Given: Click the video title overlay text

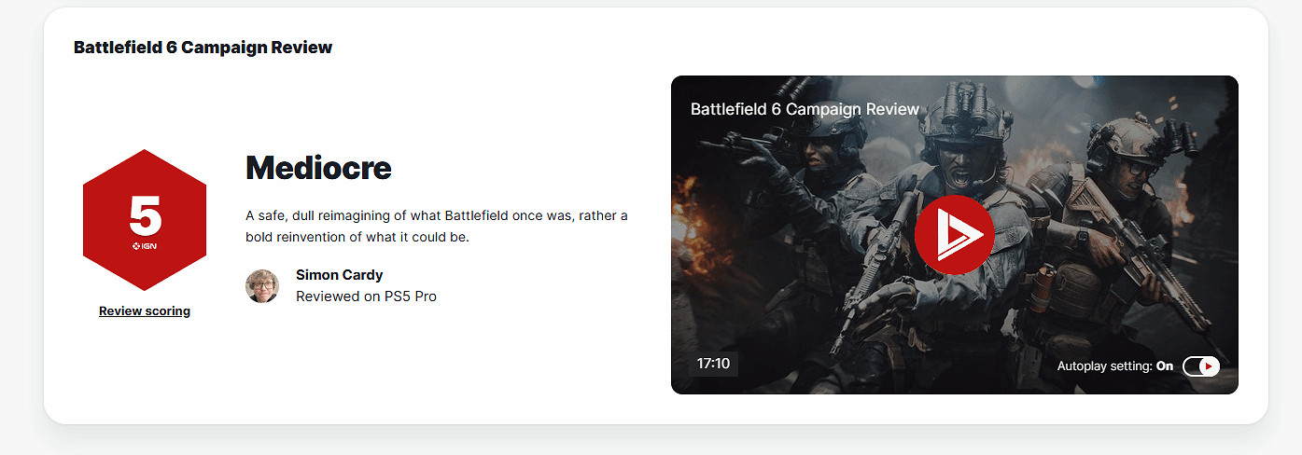Looking at the screenshot, I should click(x=805, y=109).
